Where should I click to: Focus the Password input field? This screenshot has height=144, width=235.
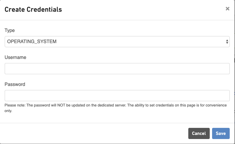pos(117,96)
